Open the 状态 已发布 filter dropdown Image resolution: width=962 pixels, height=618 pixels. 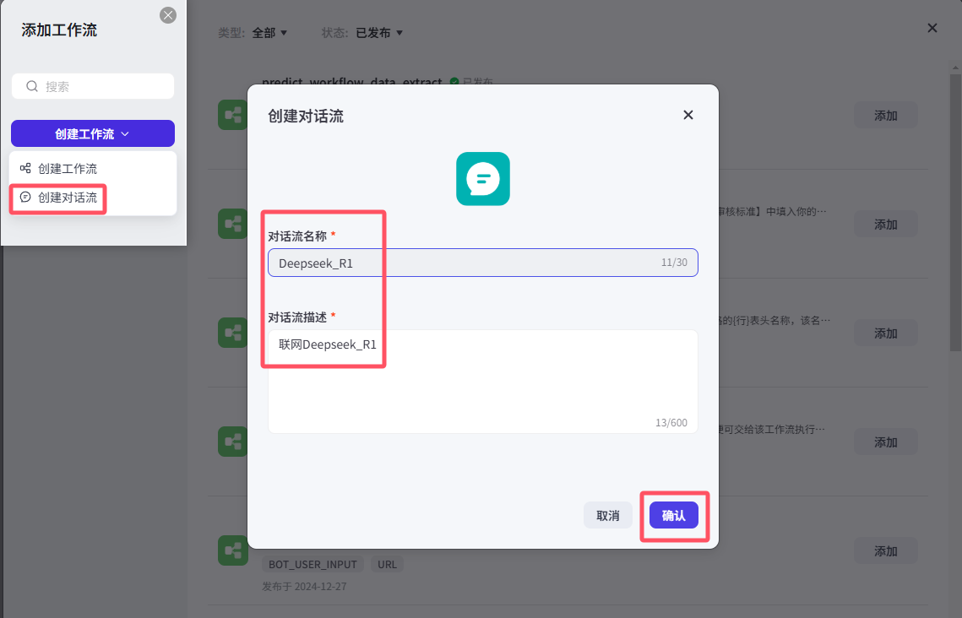(x=379, y=32)
